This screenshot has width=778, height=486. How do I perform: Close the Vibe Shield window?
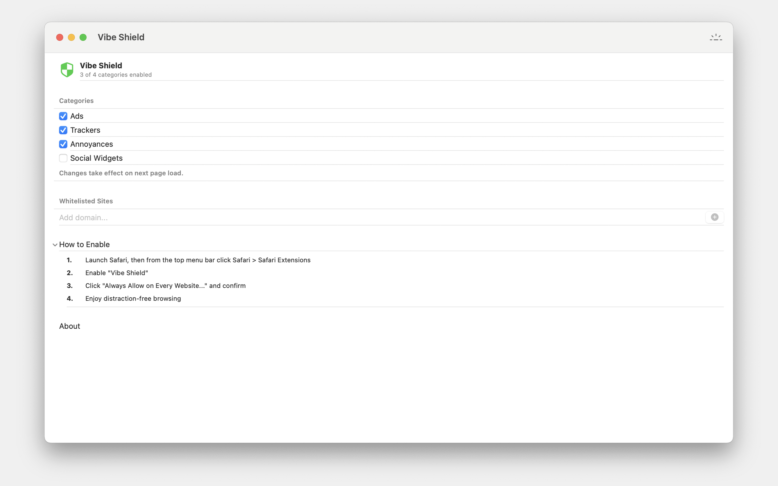coord(60,37)
